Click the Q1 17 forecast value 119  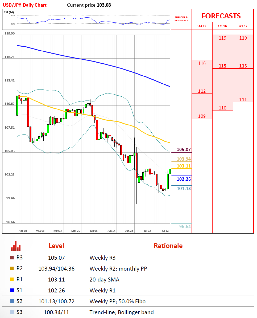(243, 38)
